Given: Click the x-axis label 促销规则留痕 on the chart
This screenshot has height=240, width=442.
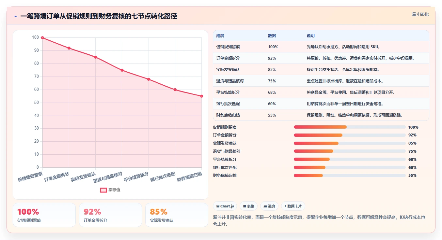Looking at the screenshot, I should pos(30,176).
